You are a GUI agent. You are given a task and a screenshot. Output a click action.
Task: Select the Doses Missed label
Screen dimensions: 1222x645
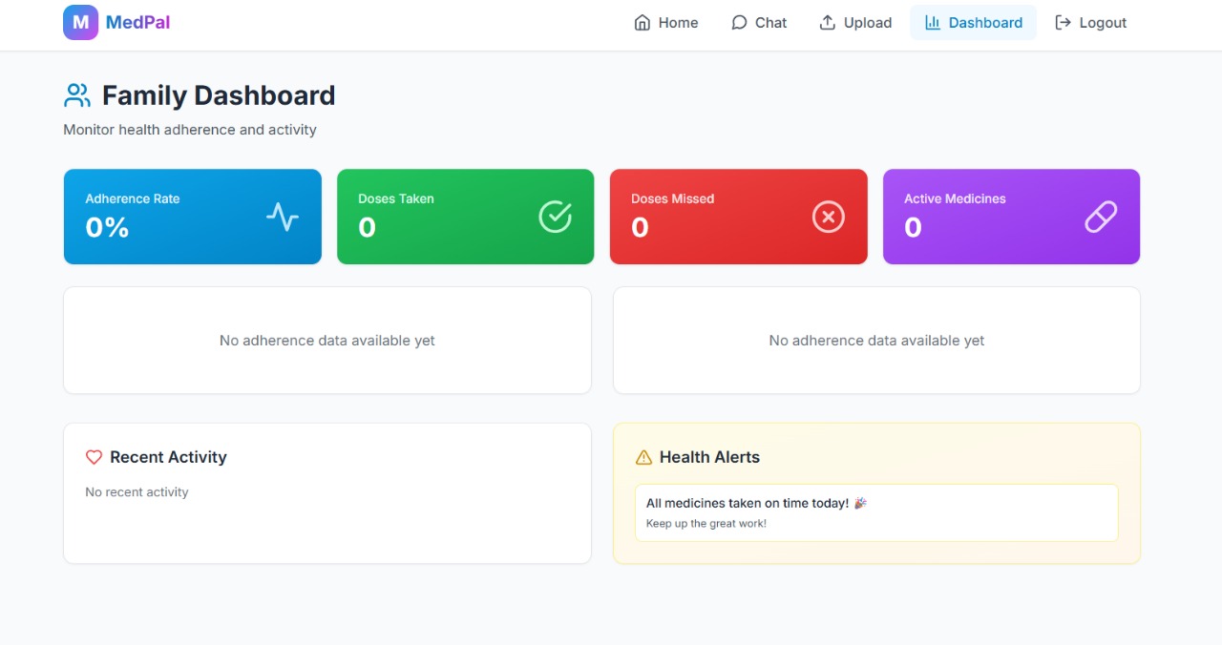coord(673,198)
